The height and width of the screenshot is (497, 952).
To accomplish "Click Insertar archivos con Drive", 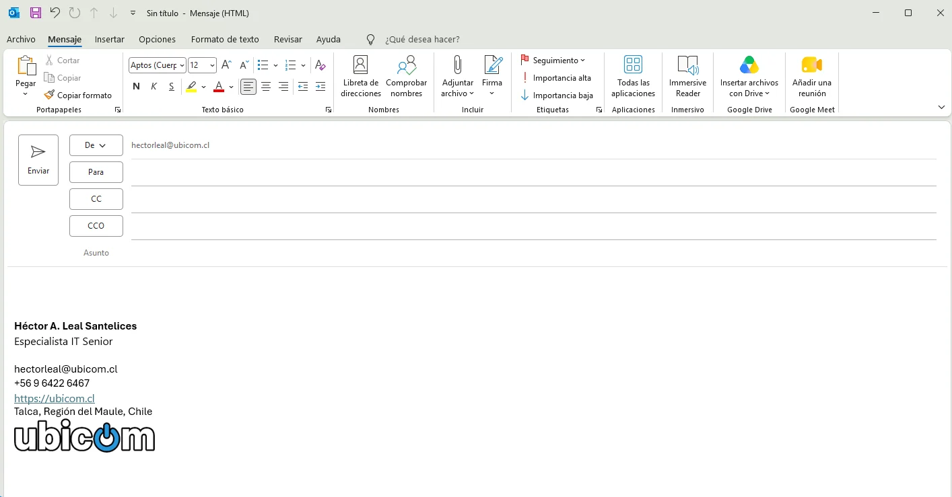I will [749, 77].
